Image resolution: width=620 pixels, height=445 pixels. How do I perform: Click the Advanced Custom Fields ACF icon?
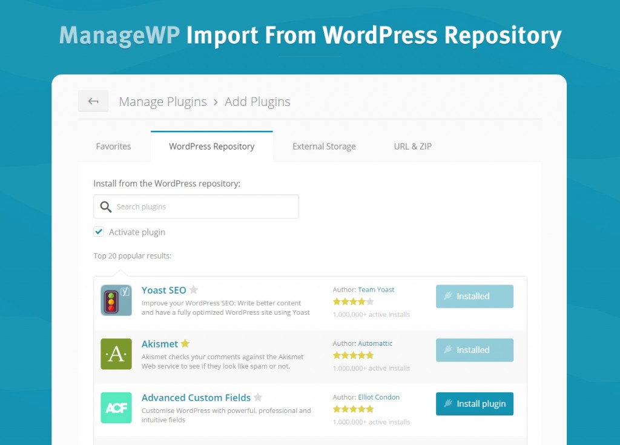pyautogui.click(x=116, y=407)
